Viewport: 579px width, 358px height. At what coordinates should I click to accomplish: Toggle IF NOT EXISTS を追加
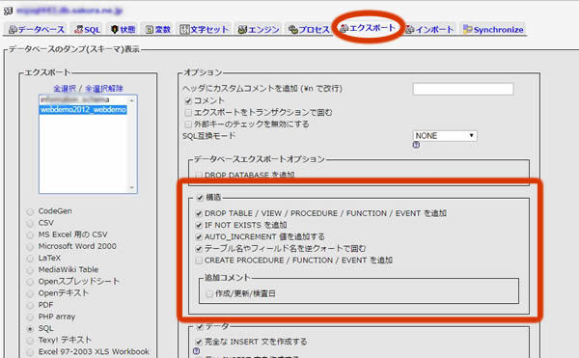(x=199, y=225)
